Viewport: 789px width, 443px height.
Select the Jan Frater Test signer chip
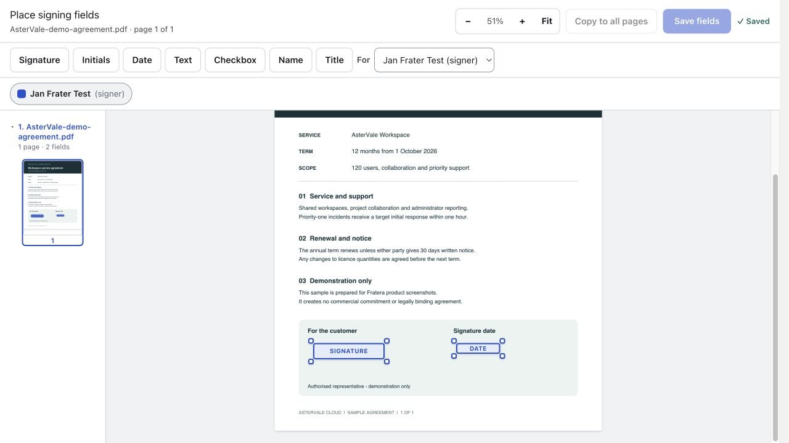(x=71, y=94)
